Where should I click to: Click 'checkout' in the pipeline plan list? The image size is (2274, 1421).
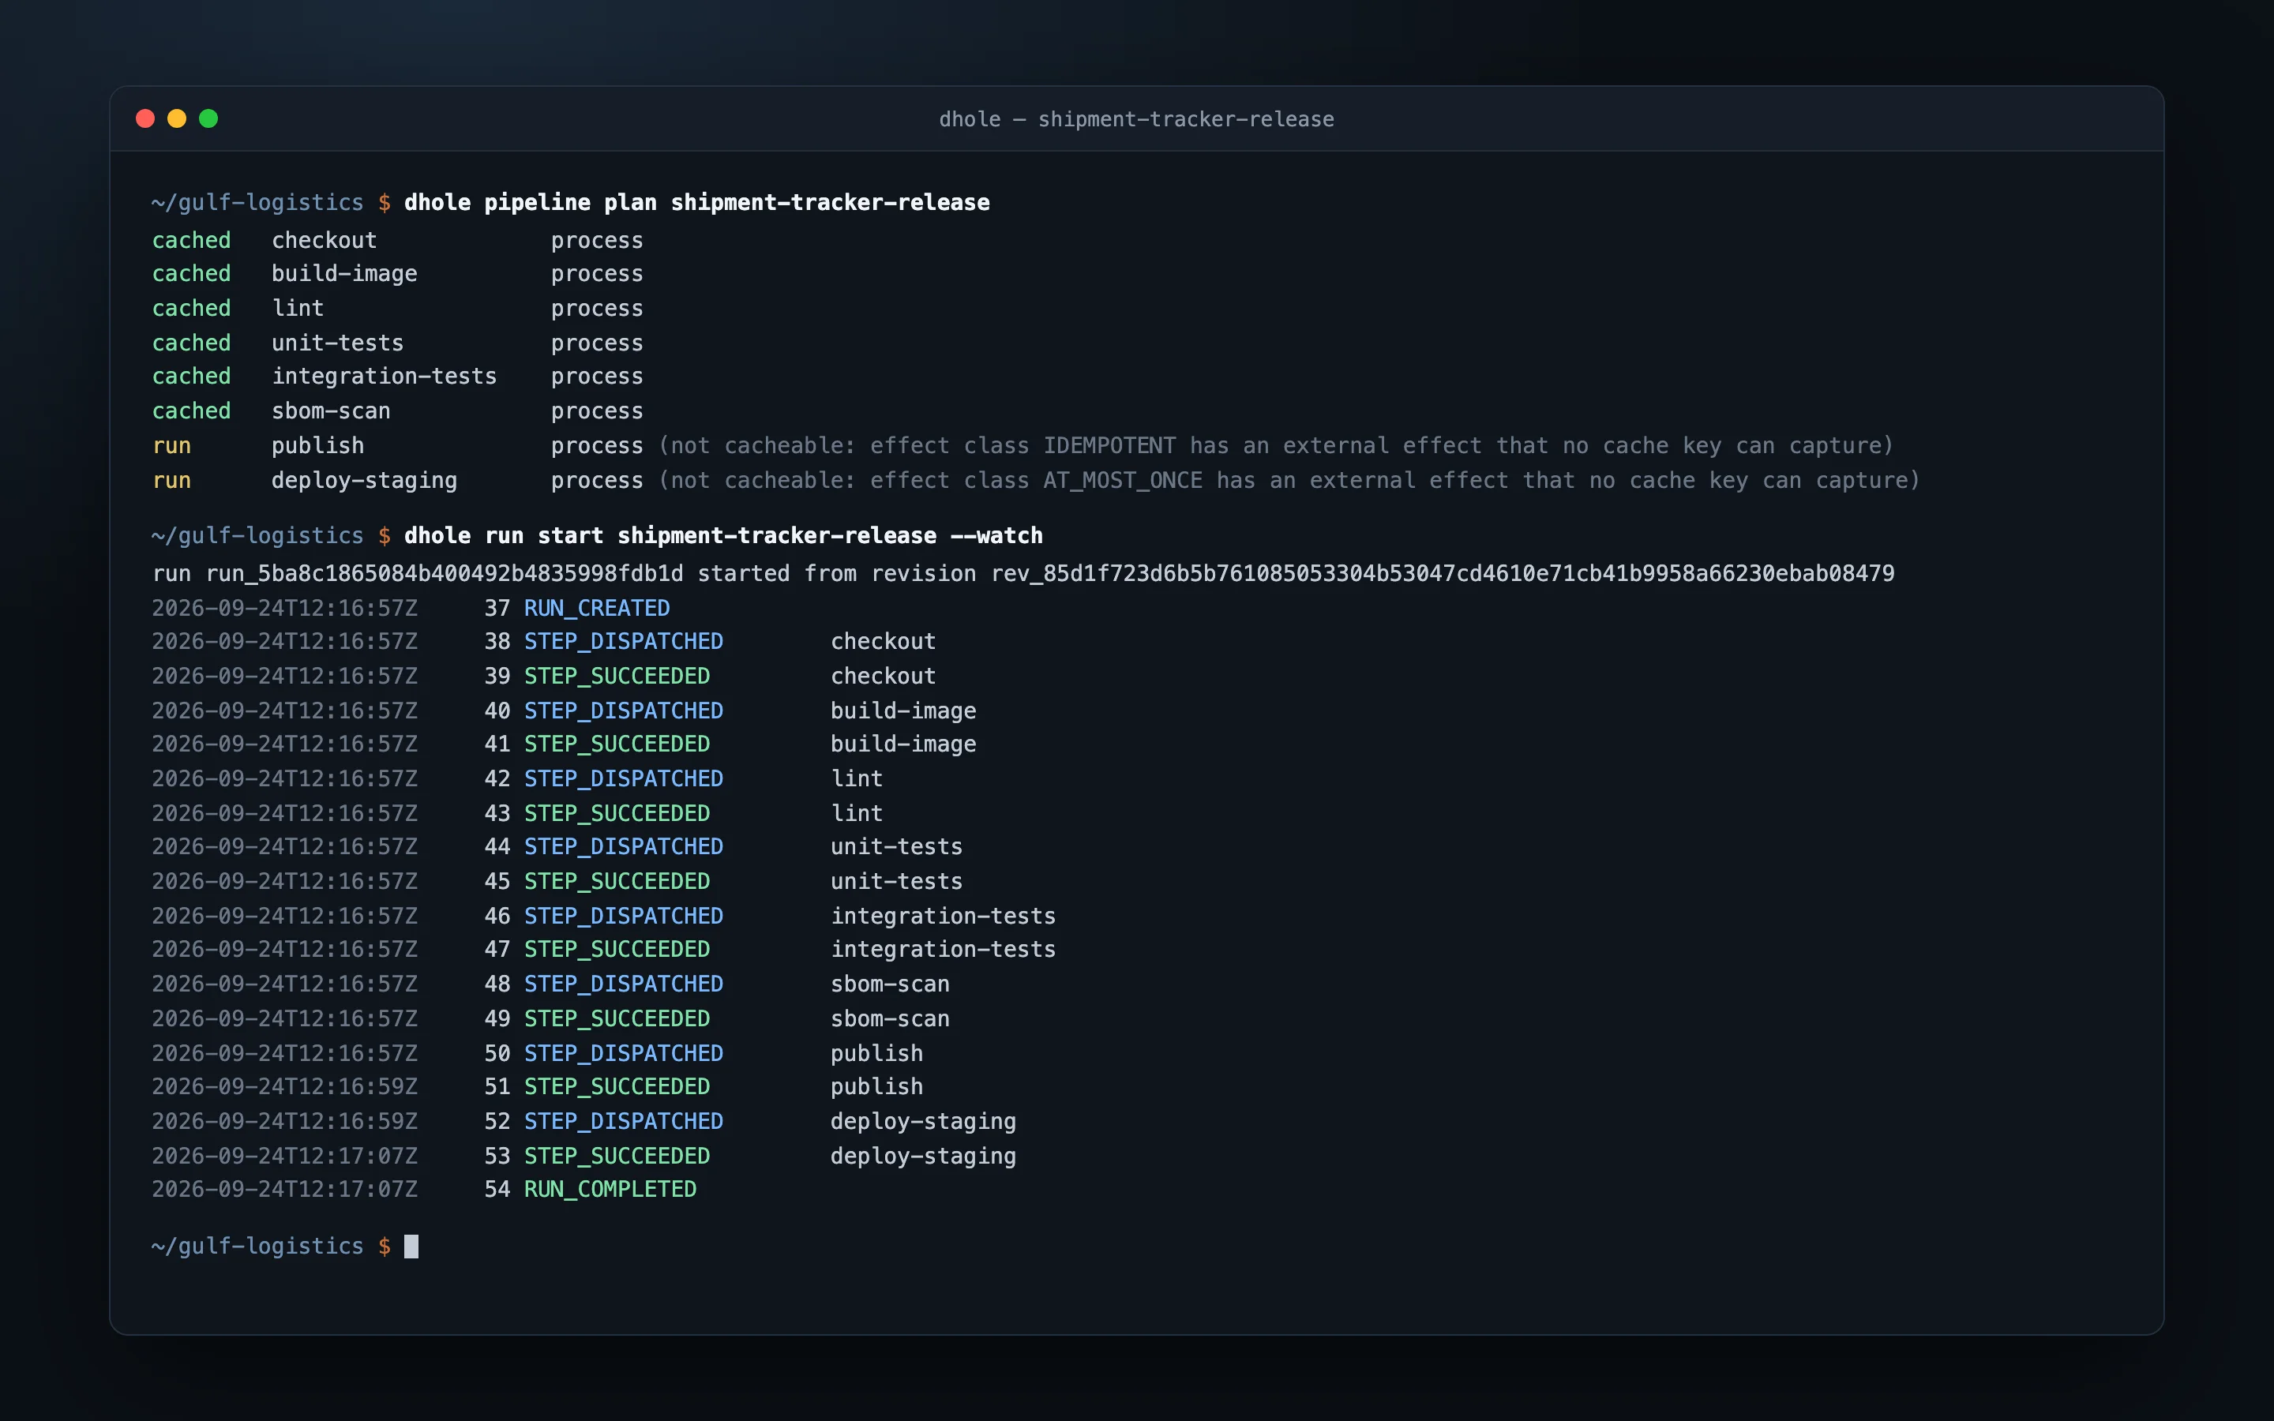pos(325,241)
